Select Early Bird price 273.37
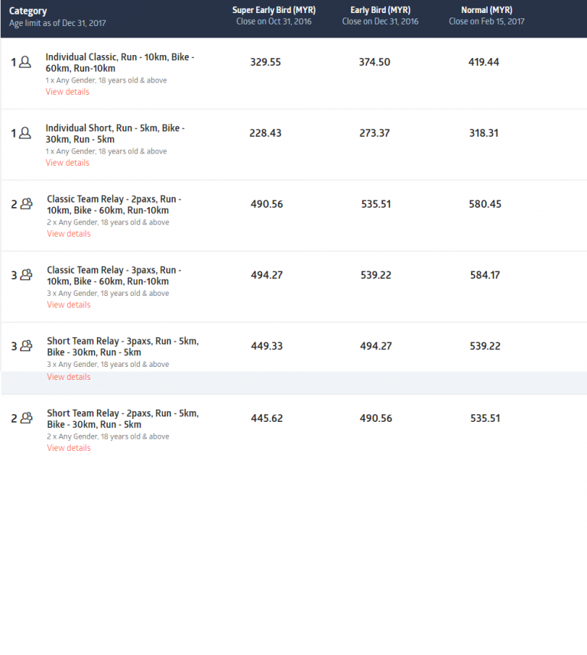This screenshot has width=587, height=655. (x=375, y=133)
